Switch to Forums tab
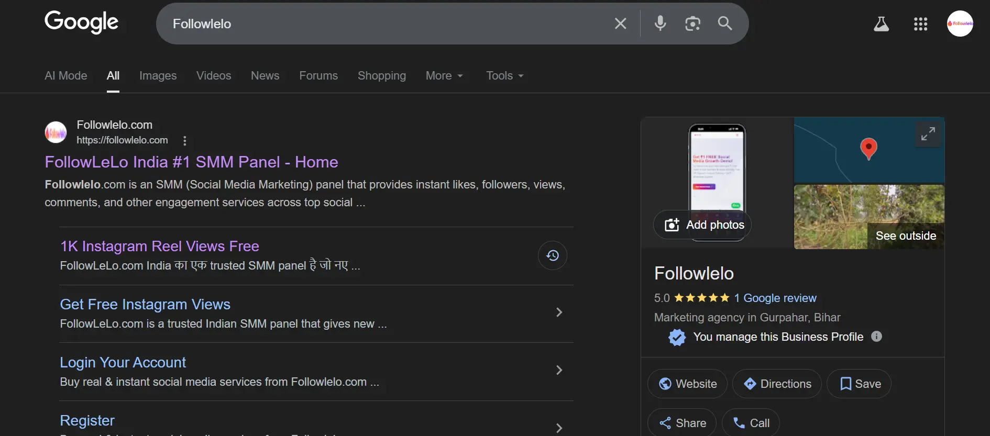This screenshot has width=990, height=436. tap(318, 75)
